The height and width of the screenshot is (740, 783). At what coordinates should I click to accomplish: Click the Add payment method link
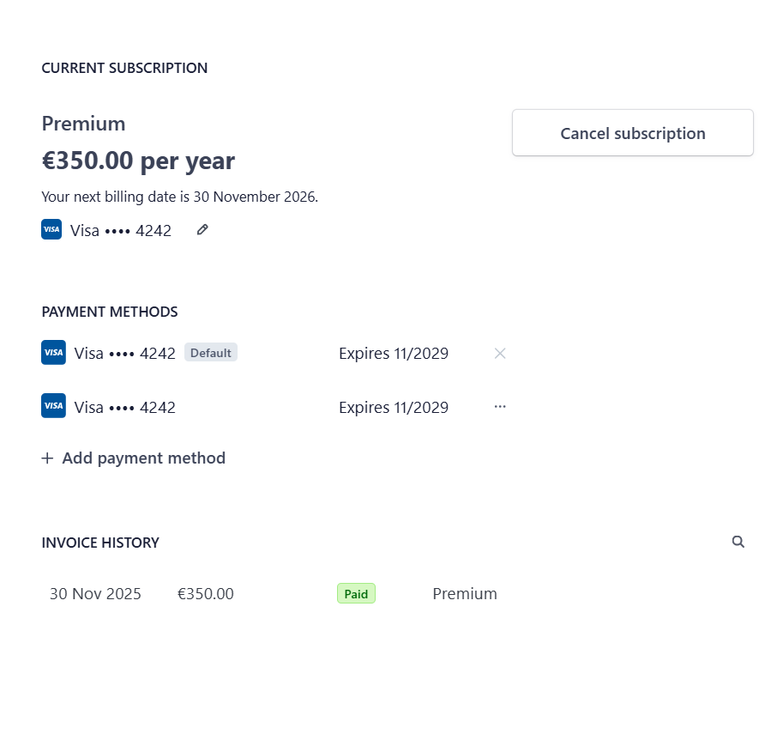pos(143,458)
